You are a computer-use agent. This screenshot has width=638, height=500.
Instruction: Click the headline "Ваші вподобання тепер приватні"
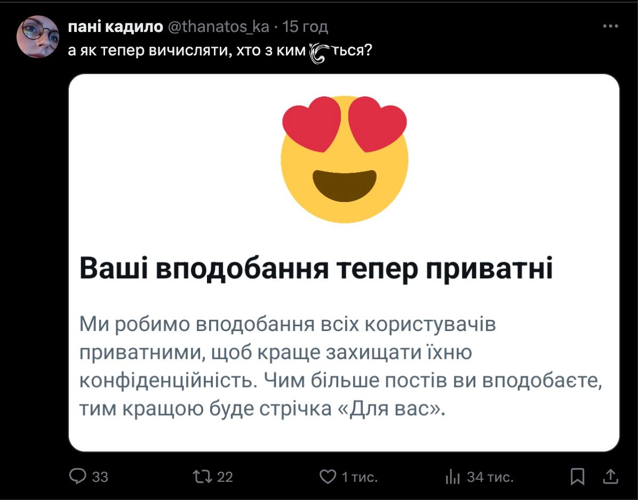click(x=316, y=269)
